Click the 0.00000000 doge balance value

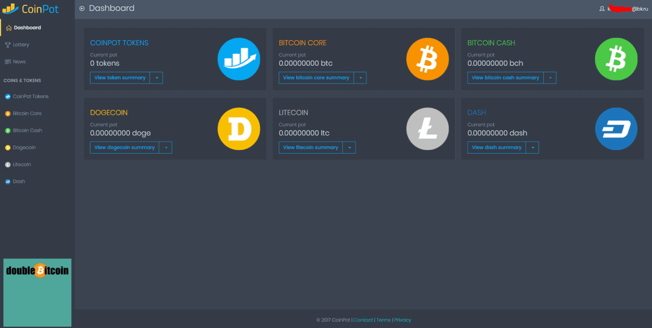tap(121, 133)
